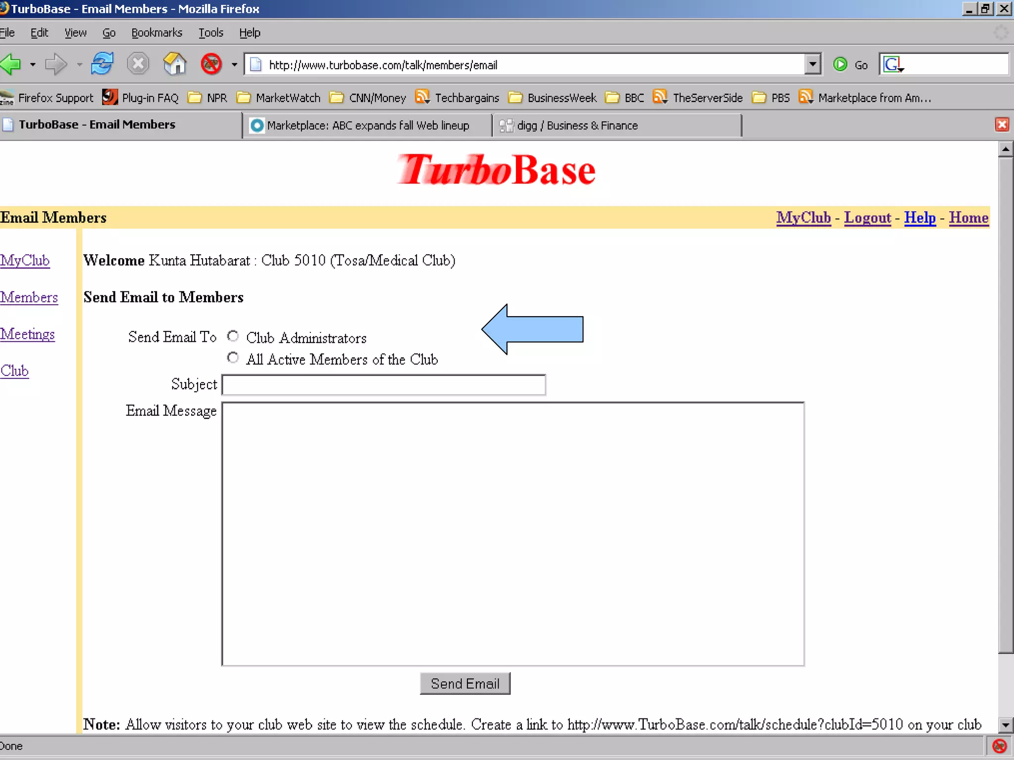The width and height of the screenshot is (1014, 760).
Task: Click the green Back arrow button
Action: coord(11,64)
